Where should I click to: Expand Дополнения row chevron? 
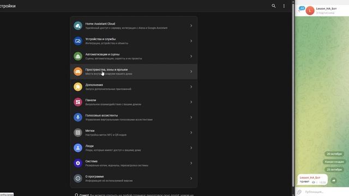(191, 87)
